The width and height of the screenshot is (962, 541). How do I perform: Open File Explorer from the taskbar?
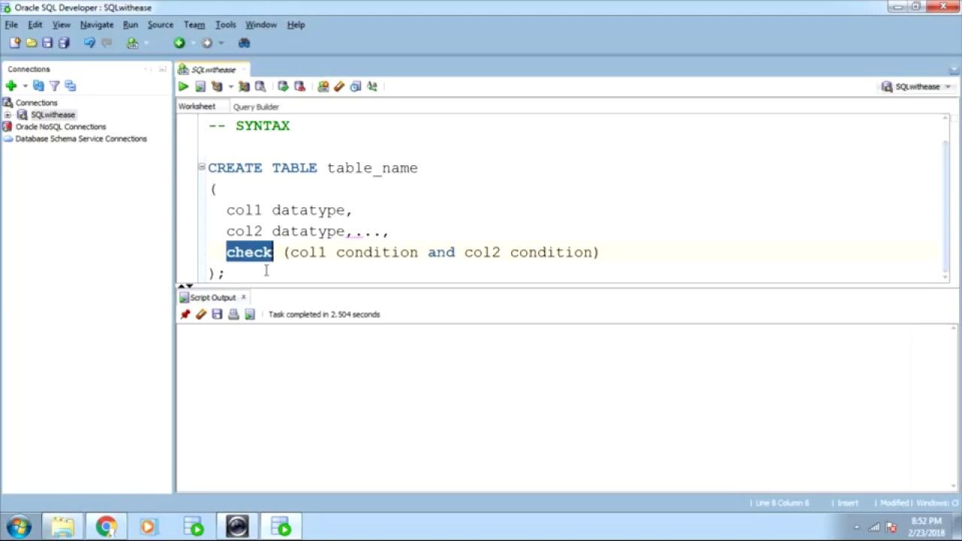(62, 527)
